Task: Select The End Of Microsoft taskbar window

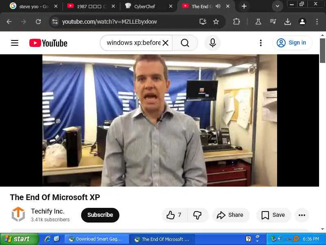Action: (x=162, y=239)
